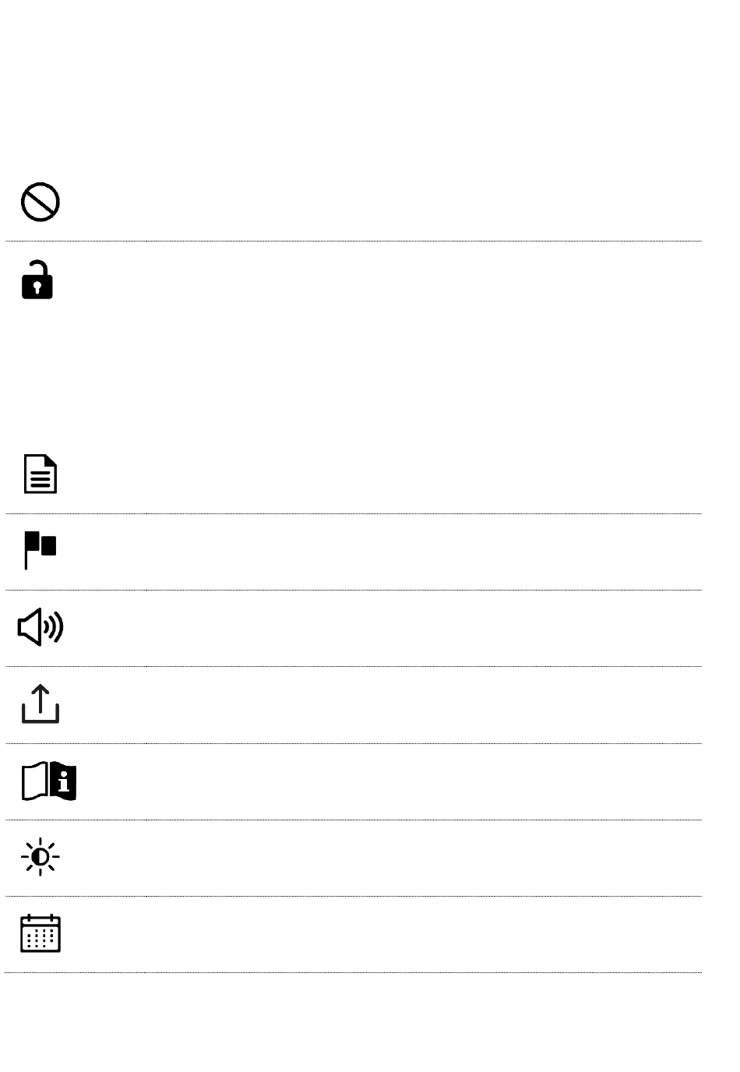This screenshot has height=1072, width=740.
Task: Toggle the half-filled brightness symbol
Action: (41, 857)
